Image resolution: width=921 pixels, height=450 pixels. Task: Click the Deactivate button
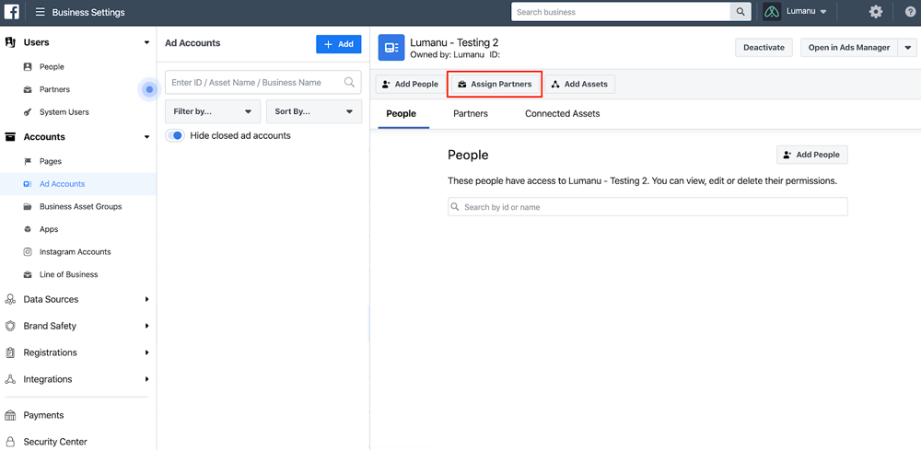[764, 48]
